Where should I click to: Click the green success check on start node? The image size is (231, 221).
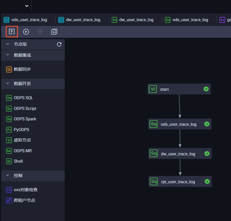(x=206, y=89)
